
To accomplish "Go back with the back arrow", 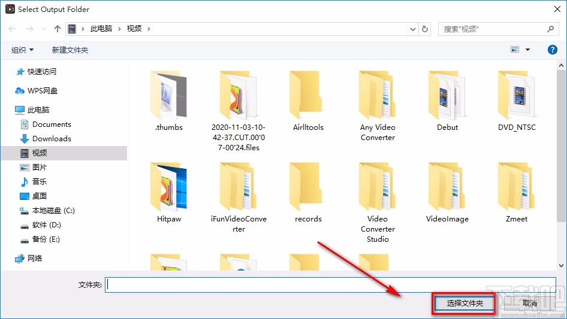I will coord(13,29).
